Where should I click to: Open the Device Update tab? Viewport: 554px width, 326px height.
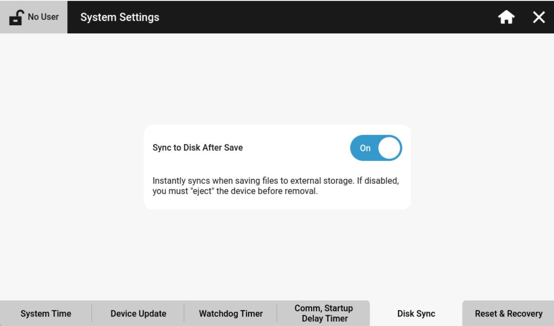(x=138, y=313)
